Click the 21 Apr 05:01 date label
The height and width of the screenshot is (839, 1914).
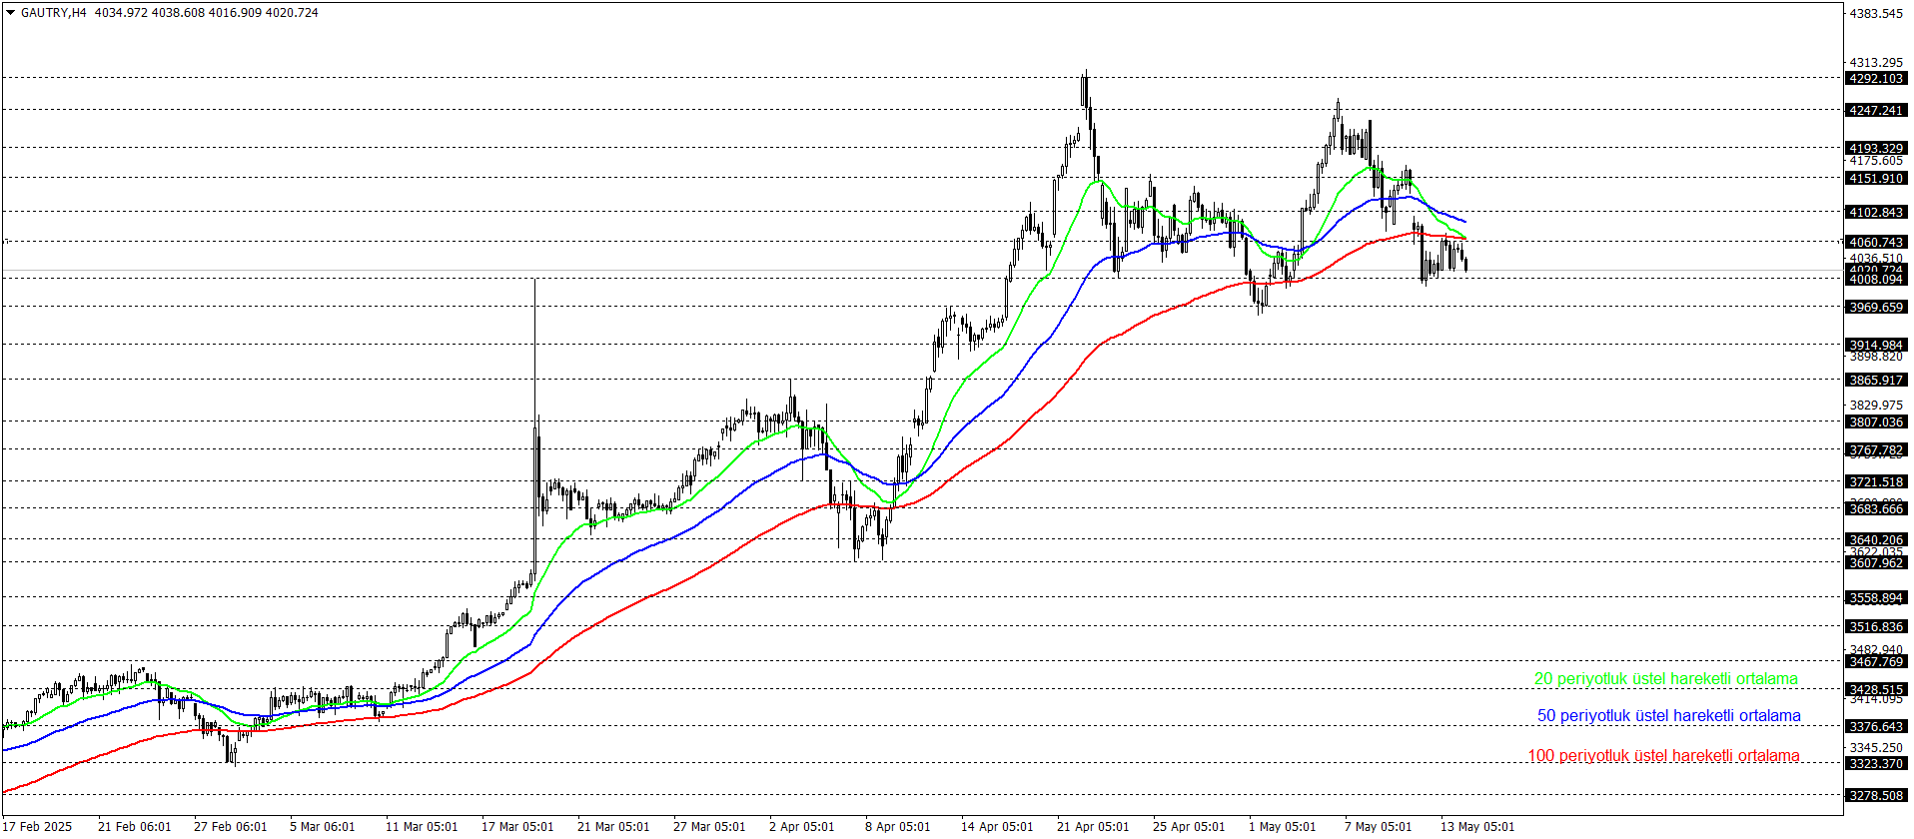click(1093, 827)
